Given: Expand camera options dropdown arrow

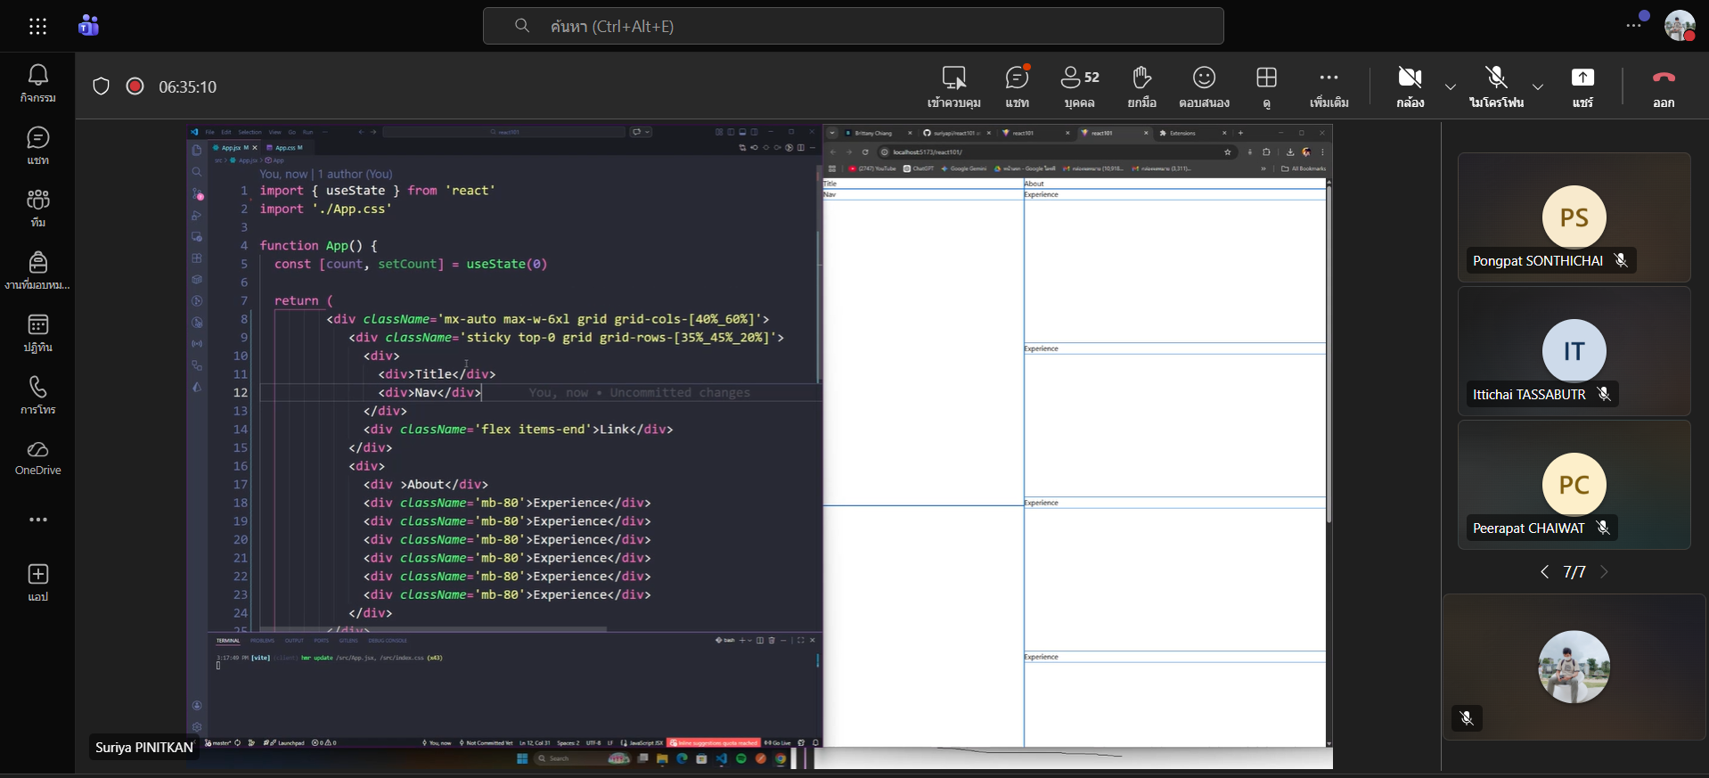Looking at the screenshot, I should tap(1451, 87).
